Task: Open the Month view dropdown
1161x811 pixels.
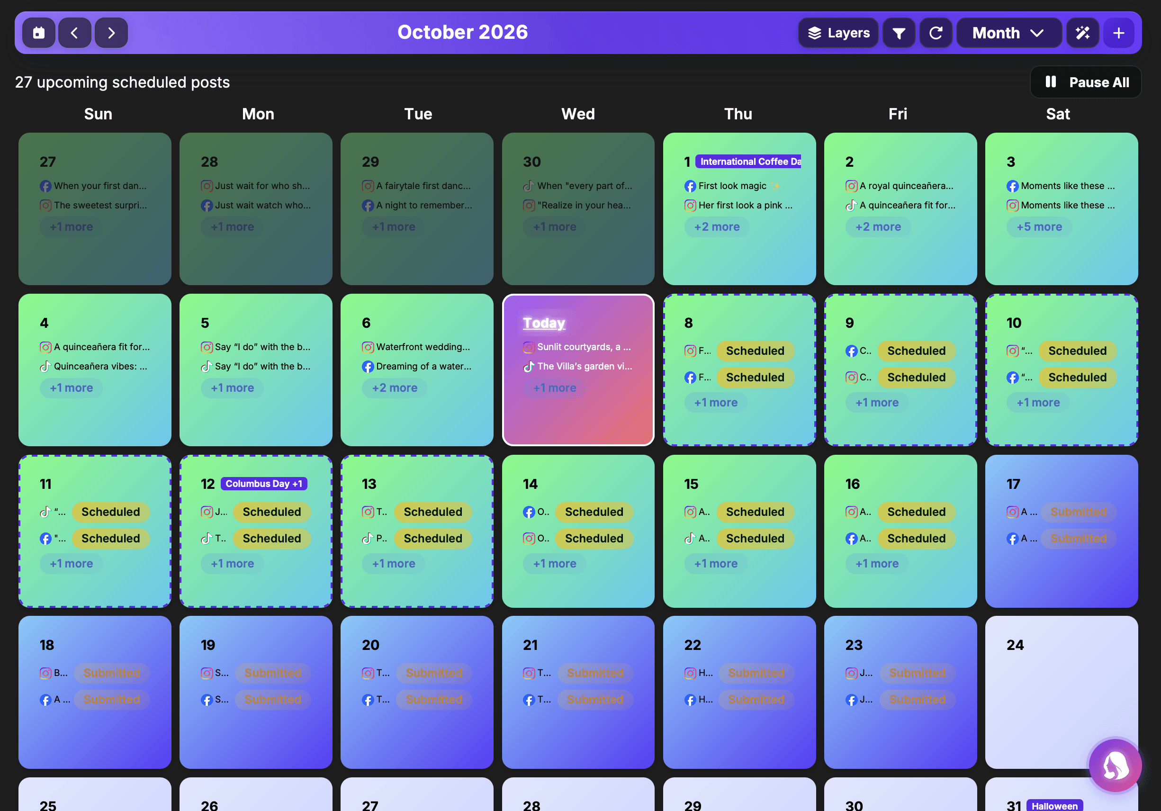Action: tap(1009, 33)
